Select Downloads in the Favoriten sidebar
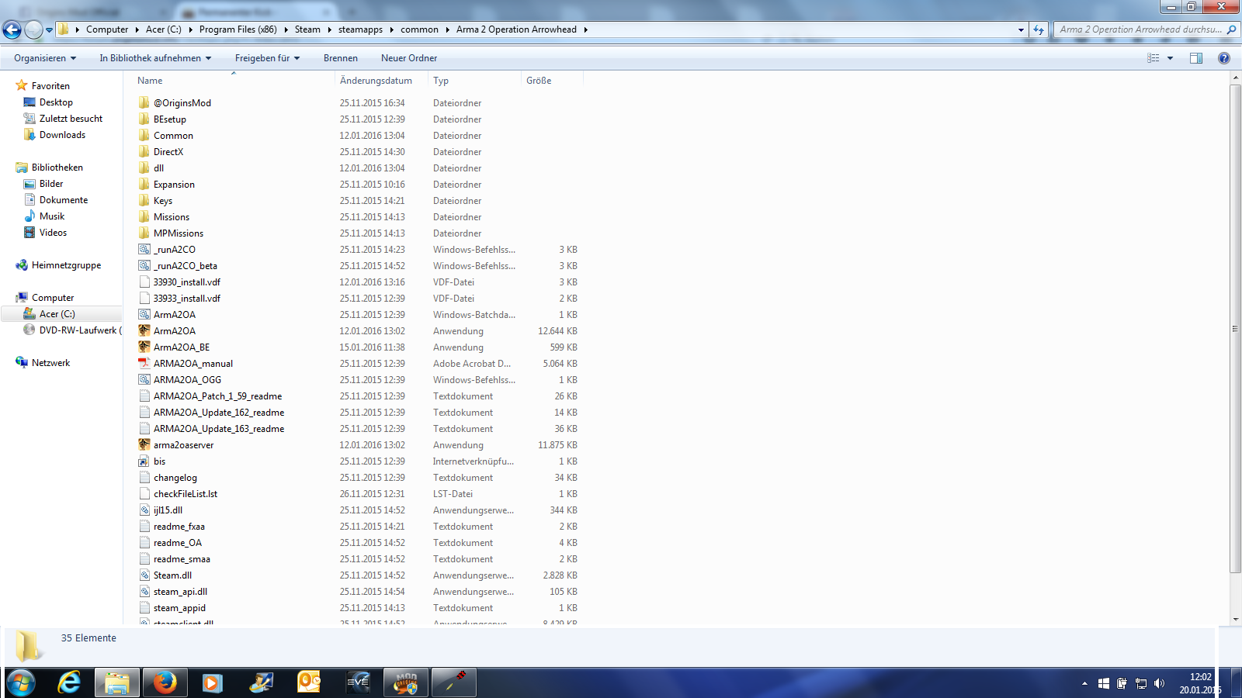Image resolution: width=1242 pixels, height=698 pixels. pos(62,135)
